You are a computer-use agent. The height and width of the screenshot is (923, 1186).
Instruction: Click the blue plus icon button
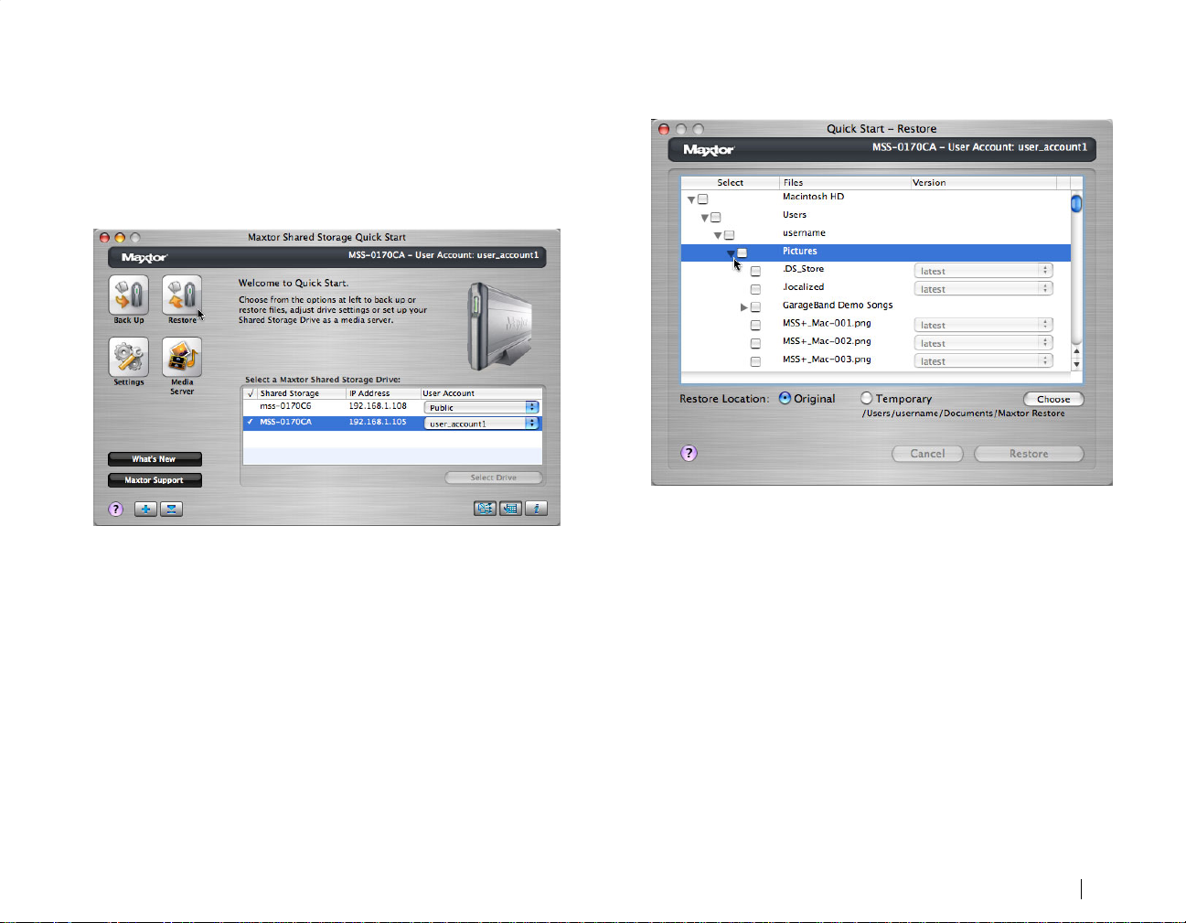click(x=145, y=510)
